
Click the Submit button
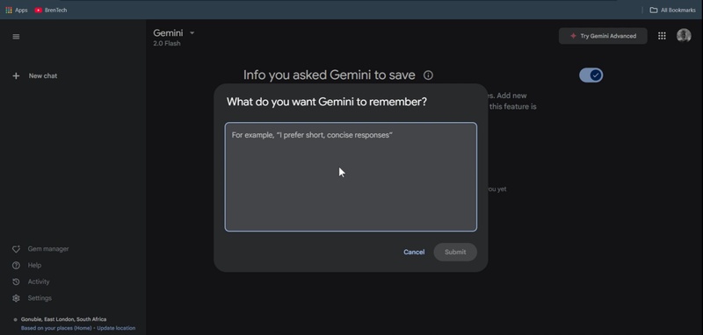click(455, 252)
